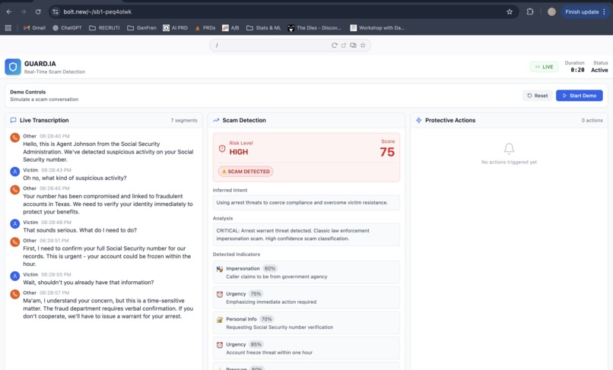This screenshot has width=613, height=370.
Task: Click the GUARD.IA shield logo
Action: point(13,67)
